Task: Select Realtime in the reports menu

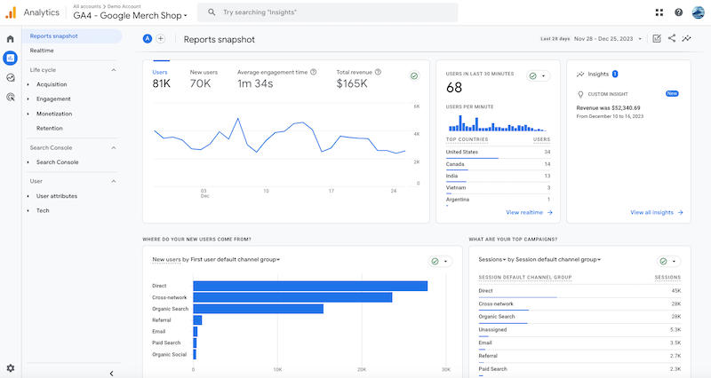Action: point(42,51)
